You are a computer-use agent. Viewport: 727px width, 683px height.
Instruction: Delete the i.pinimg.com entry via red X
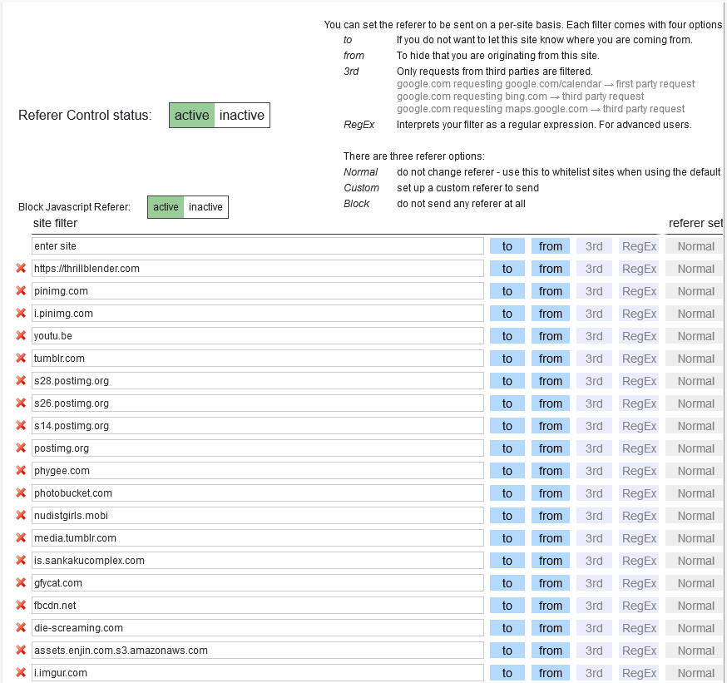click(x=21, y=314)
